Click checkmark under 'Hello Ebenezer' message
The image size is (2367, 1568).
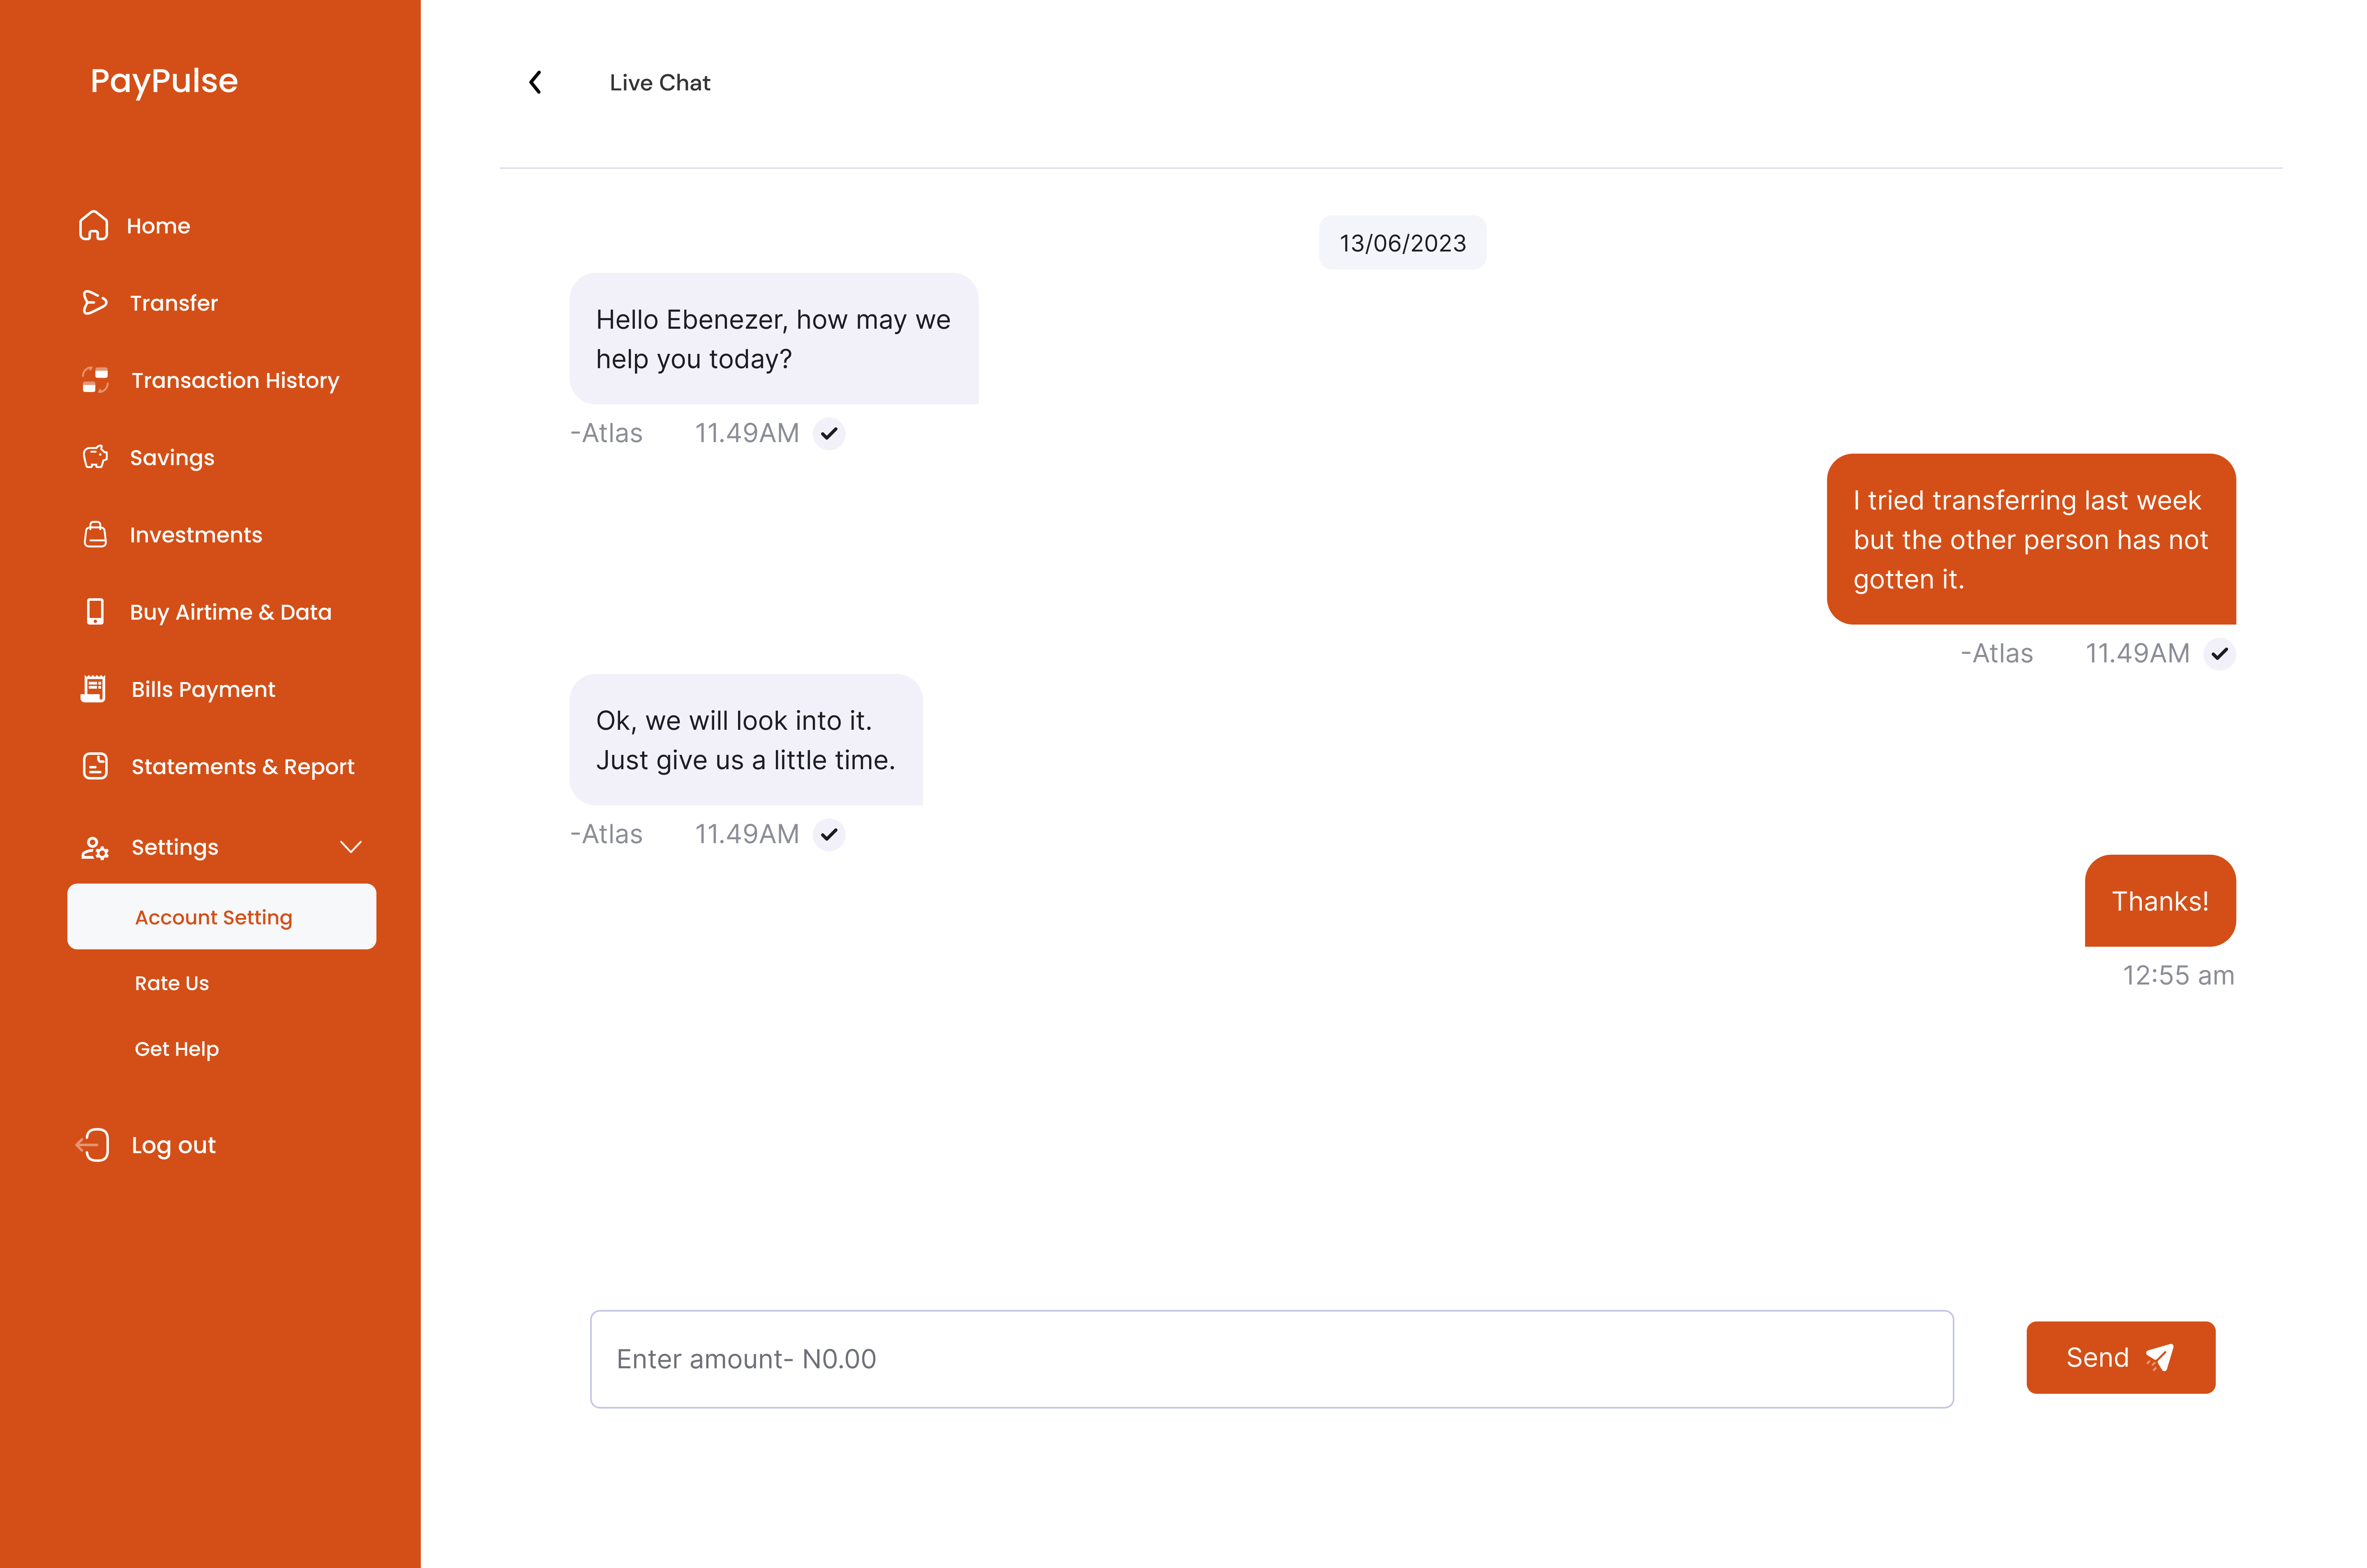tap(829, 433)
